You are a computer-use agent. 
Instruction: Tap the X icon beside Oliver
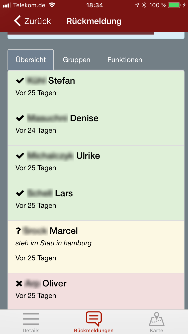(19, 284)
